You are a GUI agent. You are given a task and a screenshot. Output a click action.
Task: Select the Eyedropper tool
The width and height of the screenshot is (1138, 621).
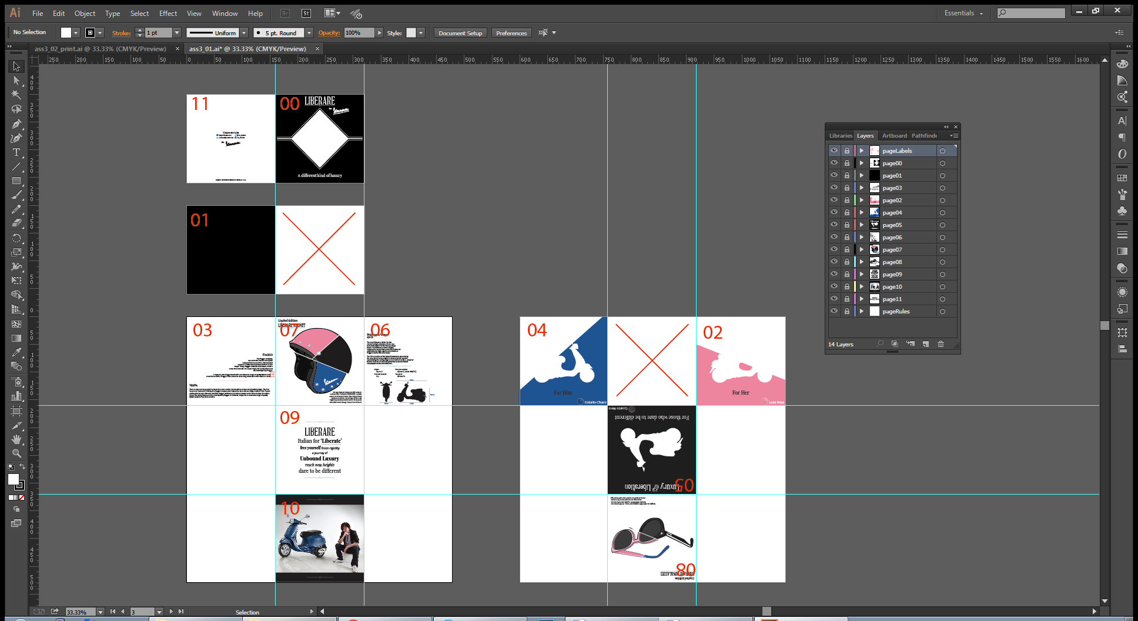16,352
